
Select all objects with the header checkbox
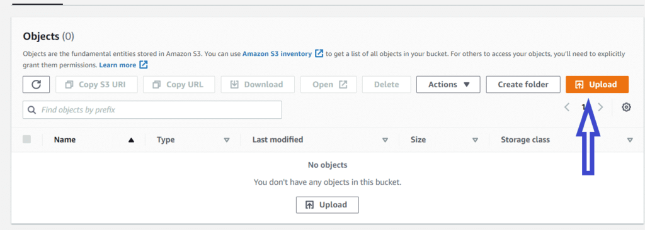(26, 140)
